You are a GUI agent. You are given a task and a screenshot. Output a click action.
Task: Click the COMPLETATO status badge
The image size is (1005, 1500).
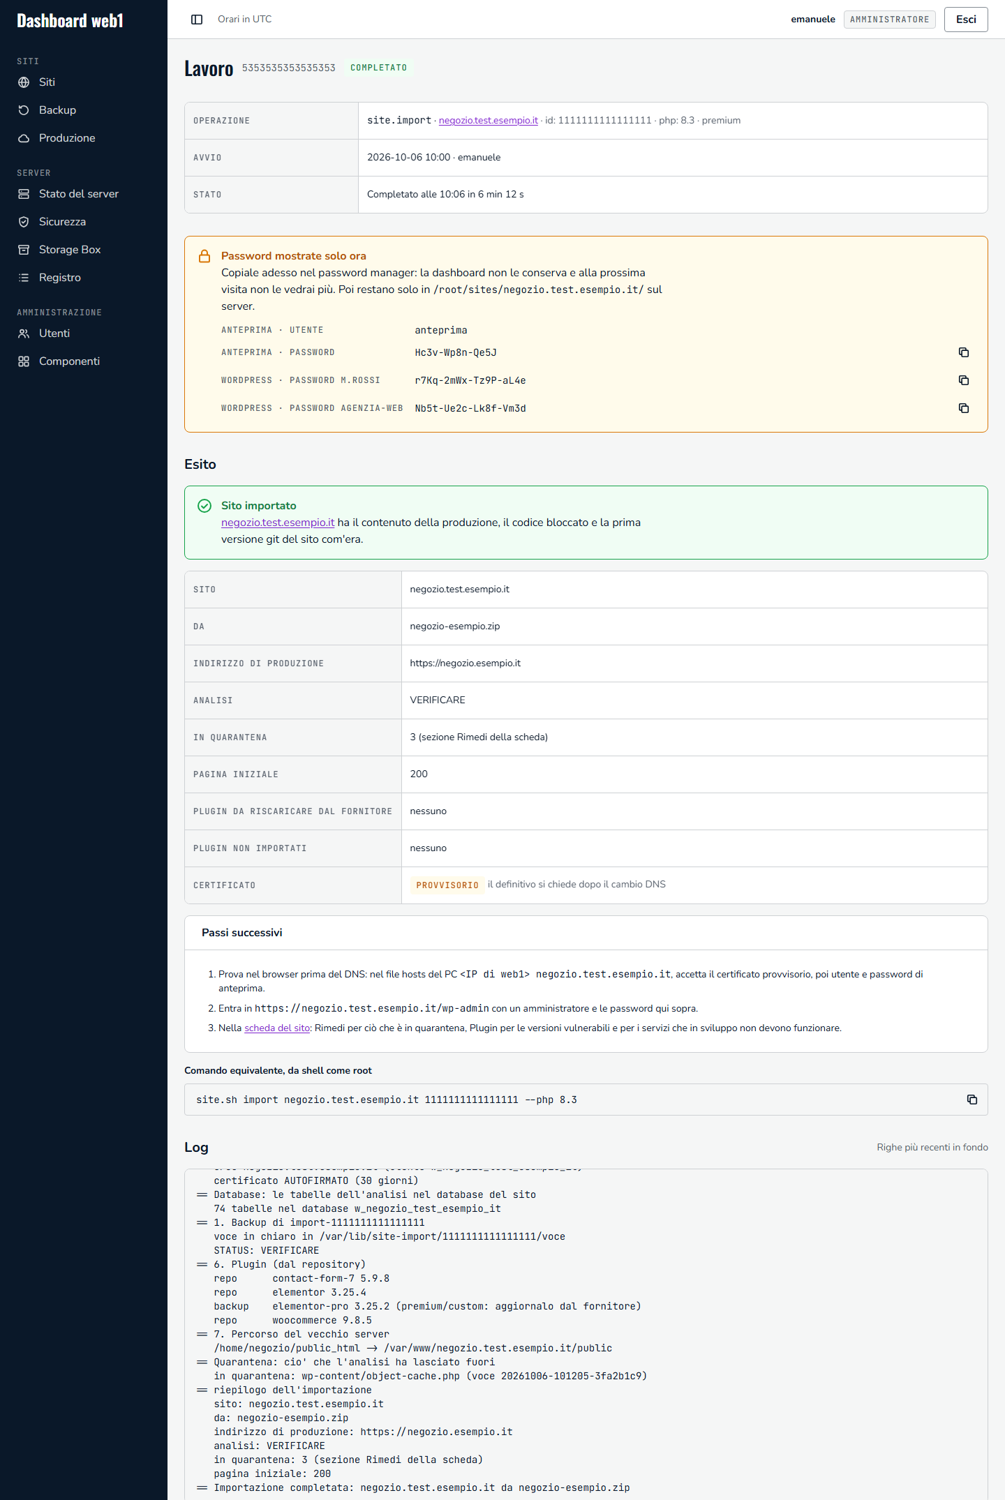pos(378,68)
